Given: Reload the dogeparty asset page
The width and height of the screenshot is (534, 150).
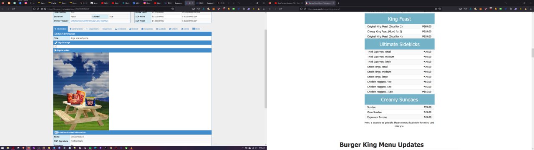Looking at the screenshot, I should (x=14, y=9).
